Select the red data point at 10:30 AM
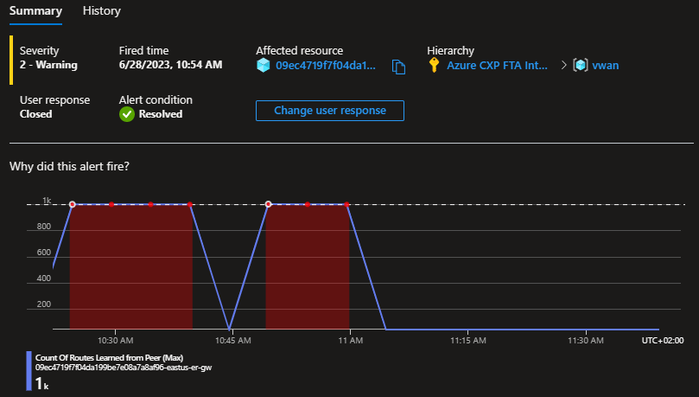Screen dimensions: 699x397 tap(111, 204)
